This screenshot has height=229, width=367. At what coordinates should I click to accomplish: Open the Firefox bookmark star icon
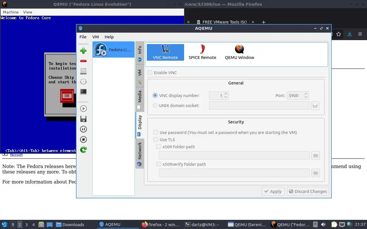point(339,34)
